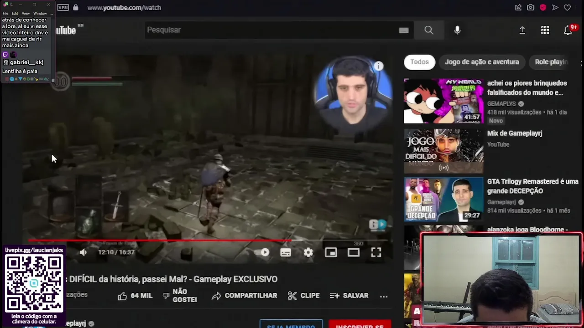Click the three-dot more actions menu below video

click(x=384, y=296)
